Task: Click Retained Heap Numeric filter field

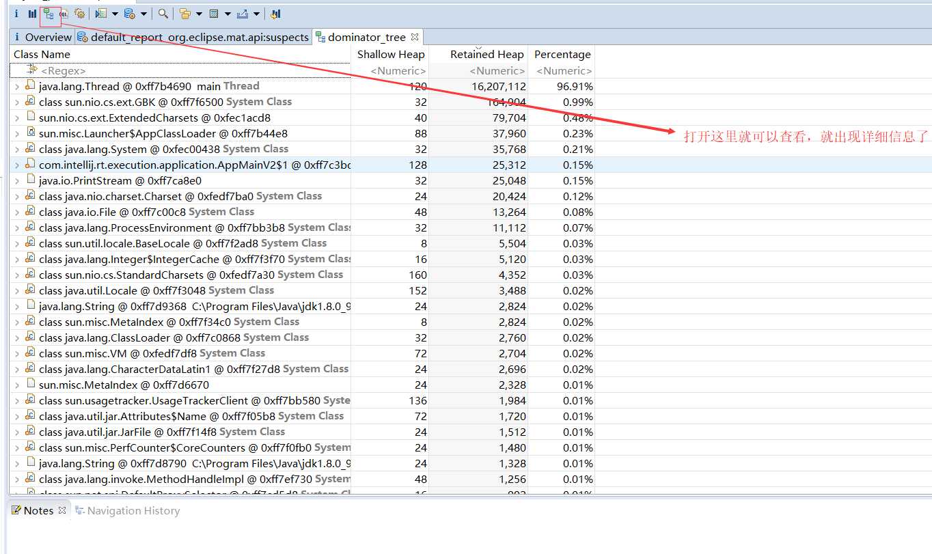Action: pos(478,70)
